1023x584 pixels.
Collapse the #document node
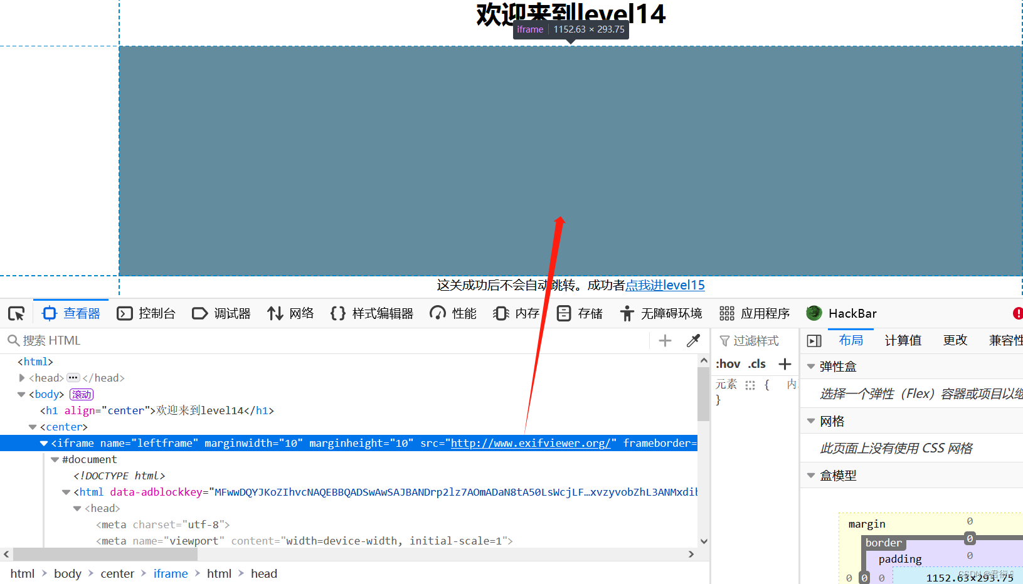coord(55,459)
